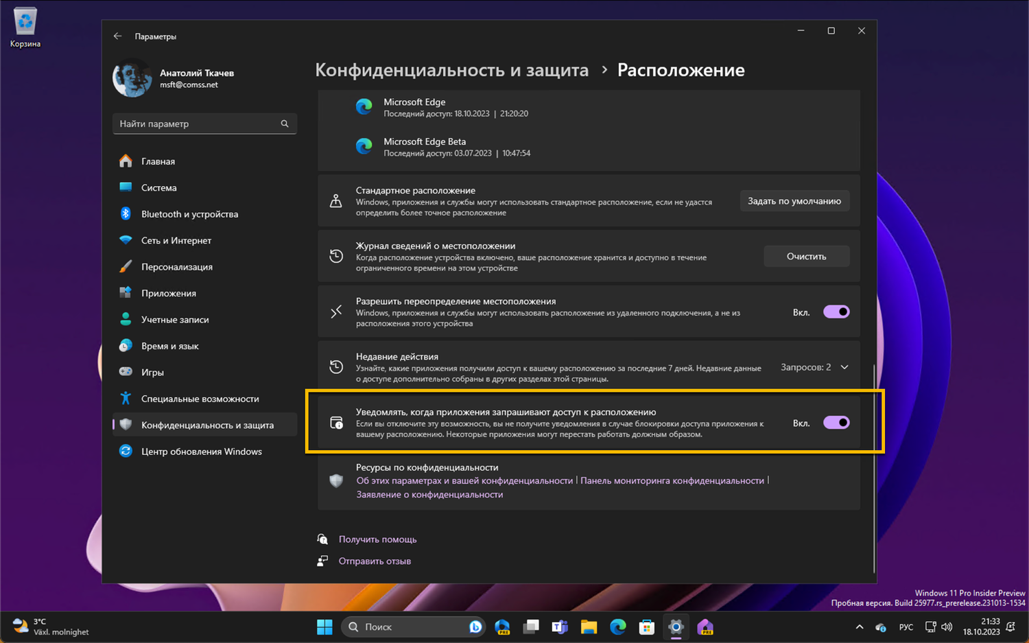Image resolution: width=1029 pixels, height=643 pixels.
Task: Open network settings from the tray icon
Action: tap(931, 627)
